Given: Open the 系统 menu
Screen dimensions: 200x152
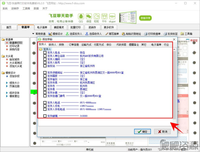Looking at the screenshot, I should (x=5, y=8).
